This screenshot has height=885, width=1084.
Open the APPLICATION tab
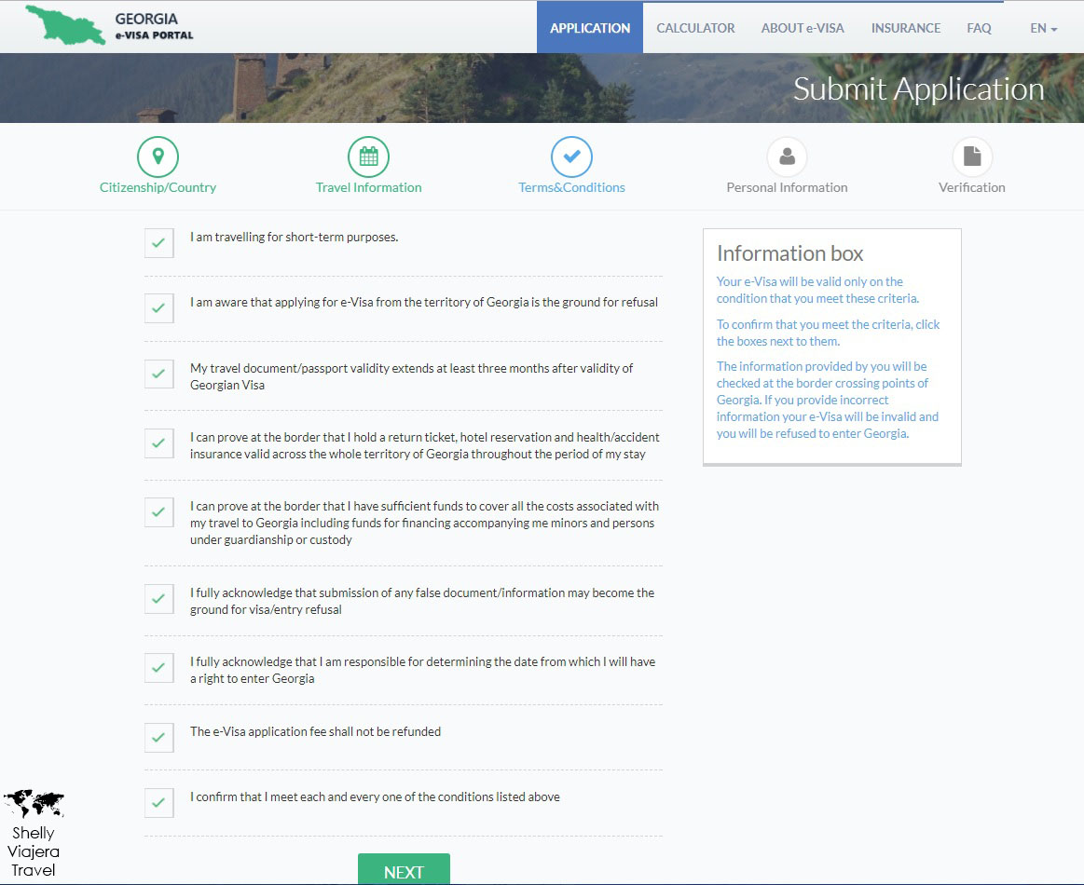[590, 28]
